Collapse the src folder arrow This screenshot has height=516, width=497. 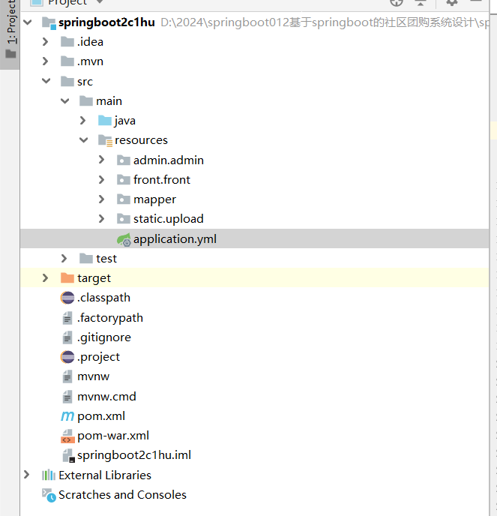(x=46, y=81)
